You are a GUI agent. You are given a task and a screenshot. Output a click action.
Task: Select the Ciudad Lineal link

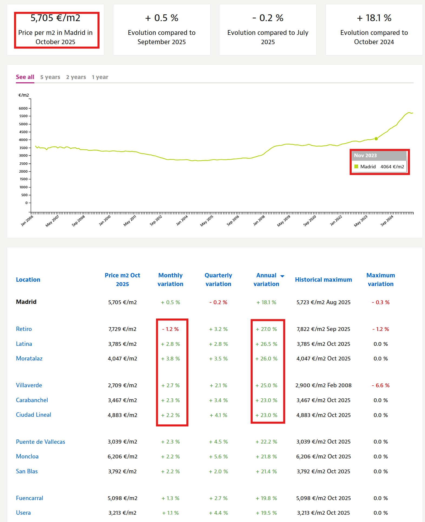coord(34,415)
